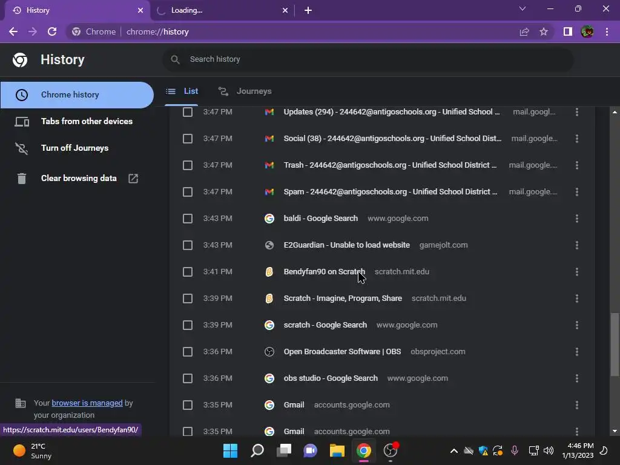Open the Windows Start menu
The width and height of the screenshot is (620, 465).
[x=230, y=450]
